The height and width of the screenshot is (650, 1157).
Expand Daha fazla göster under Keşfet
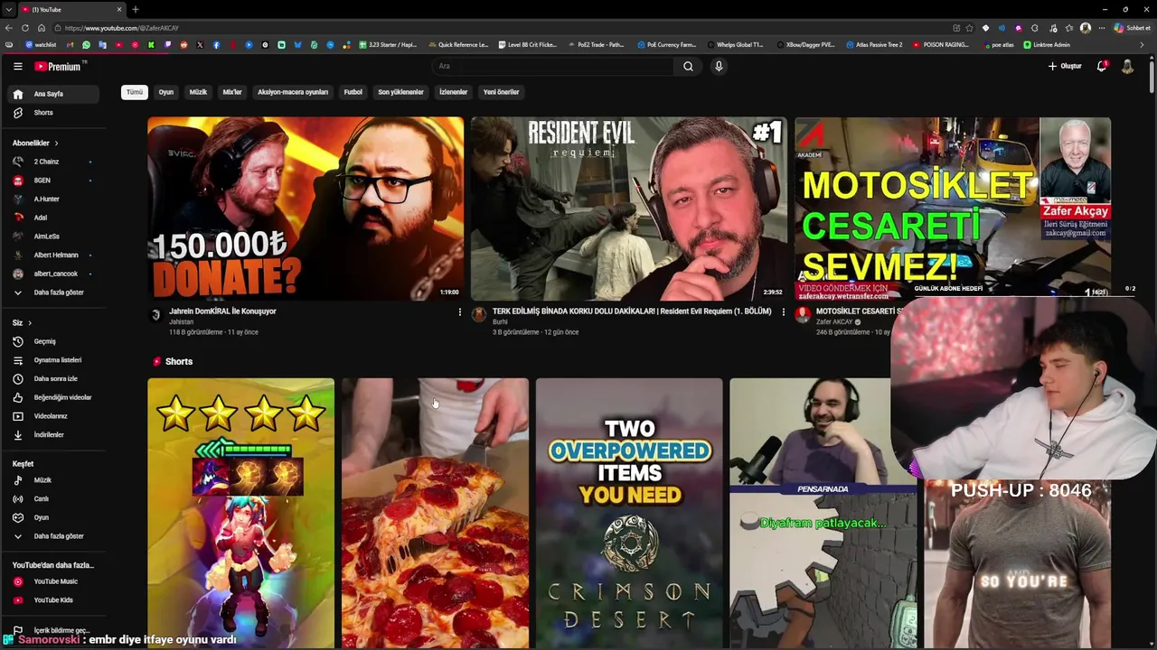click(x=54, y=536)
